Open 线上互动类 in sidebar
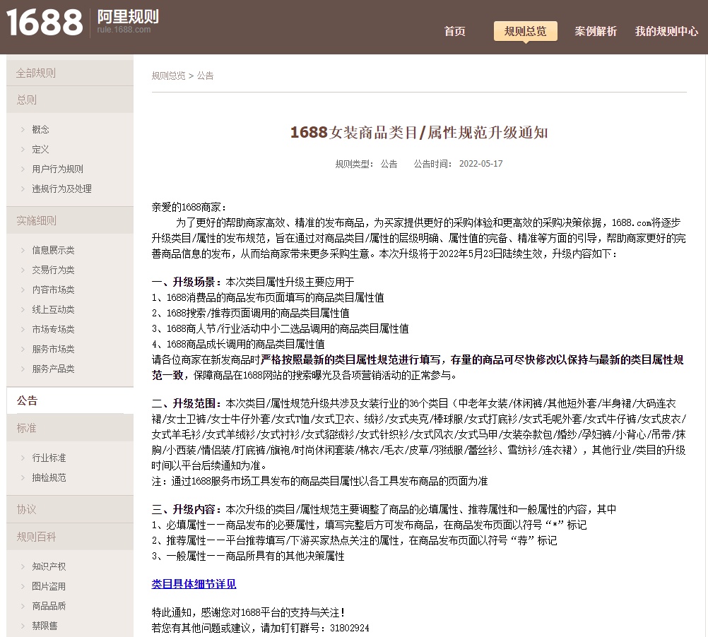 coord(53,310)
